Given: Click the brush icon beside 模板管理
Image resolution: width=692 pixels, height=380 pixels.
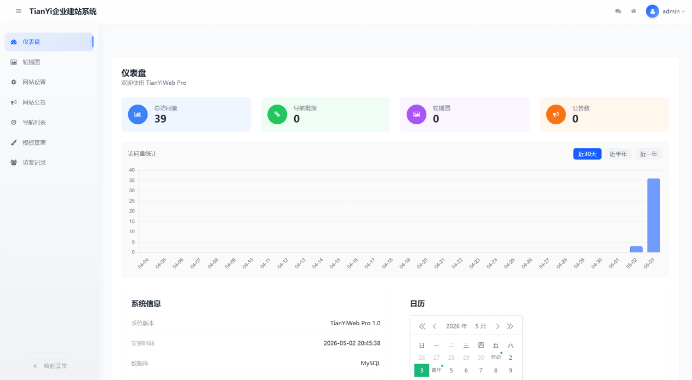Looking at the screenshot, I should coord(14,142).
